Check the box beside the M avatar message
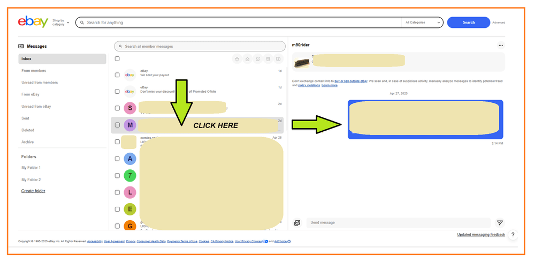Screen dimensions: 534x262 coord(117,125)
